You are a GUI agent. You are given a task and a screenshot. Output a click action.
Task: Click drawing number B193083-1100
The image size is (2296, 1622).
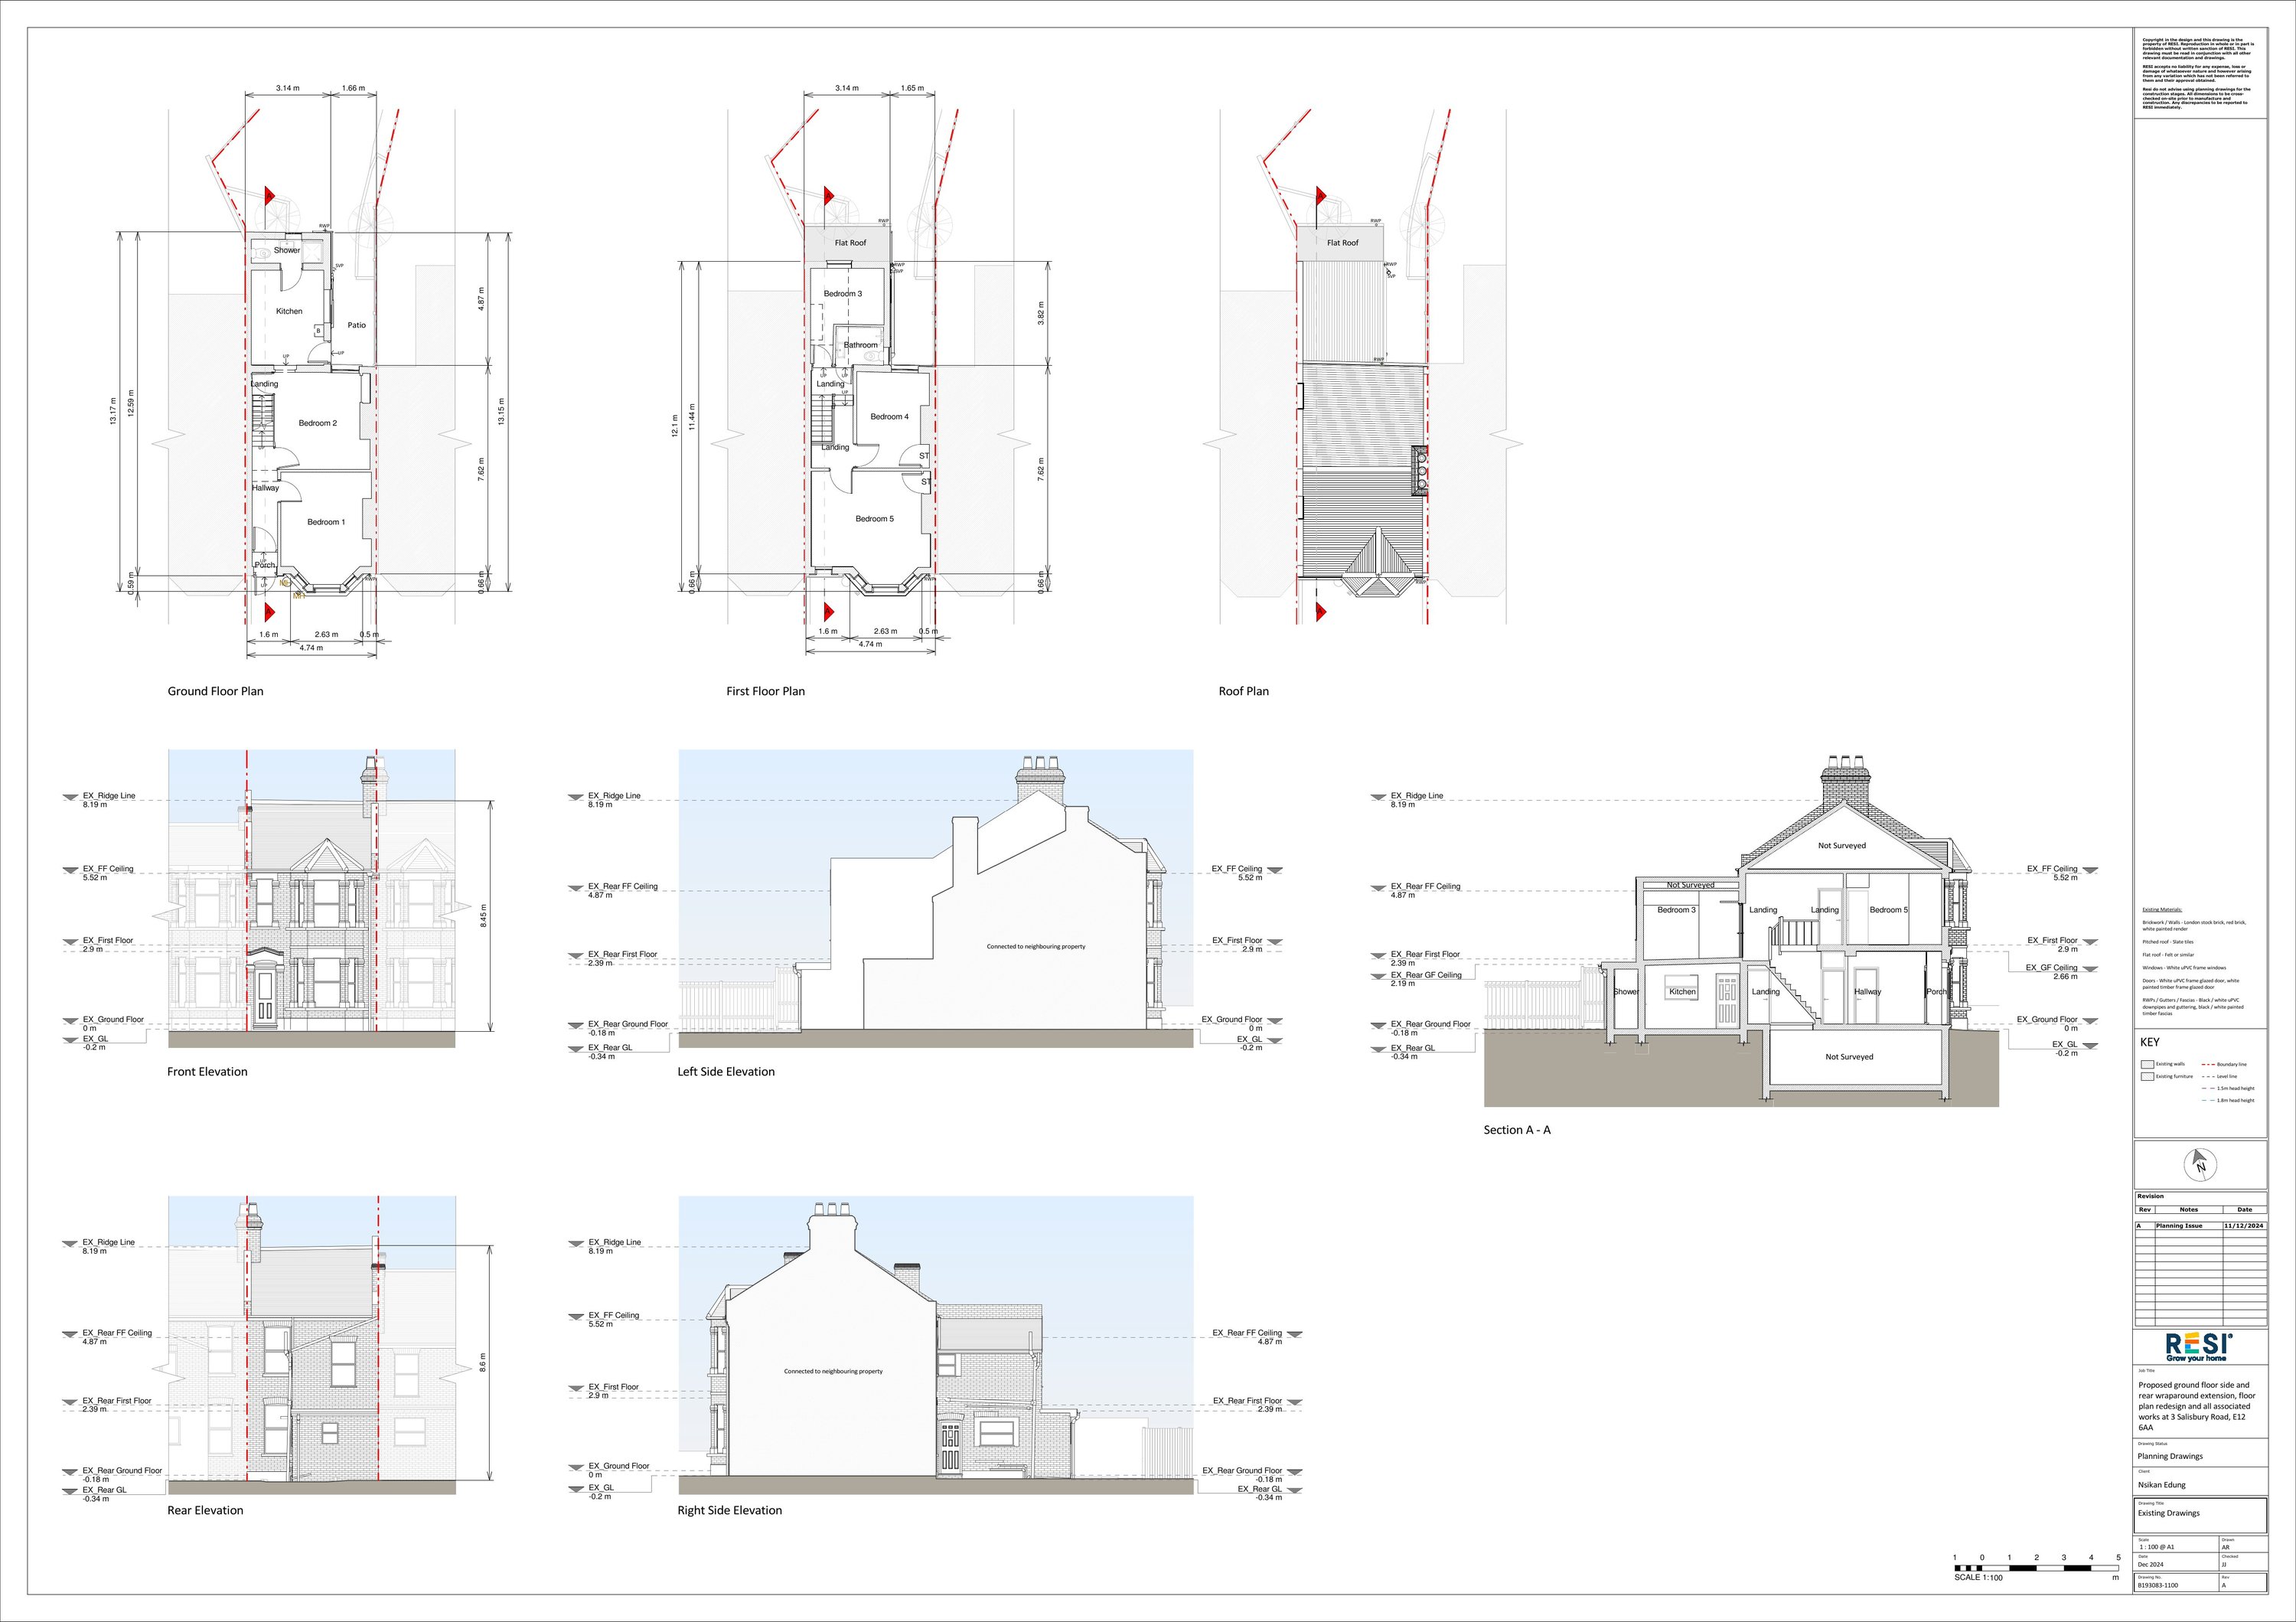2158,1585
